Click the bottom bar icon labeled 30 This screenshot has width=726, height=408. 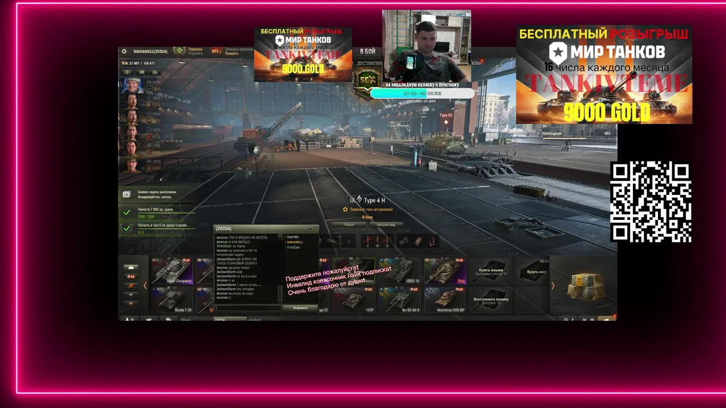click(x=588, y=320)
